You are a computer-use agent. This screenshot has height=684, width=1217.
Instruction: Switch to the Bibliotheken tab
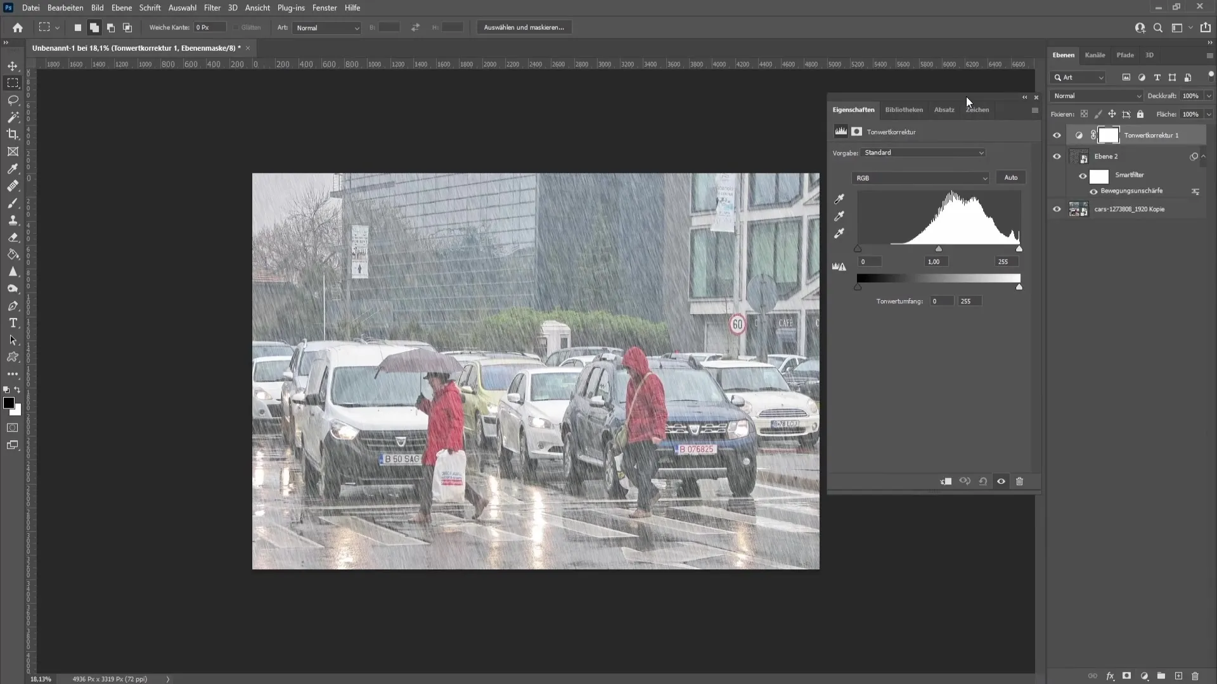(x=903, y=110)
